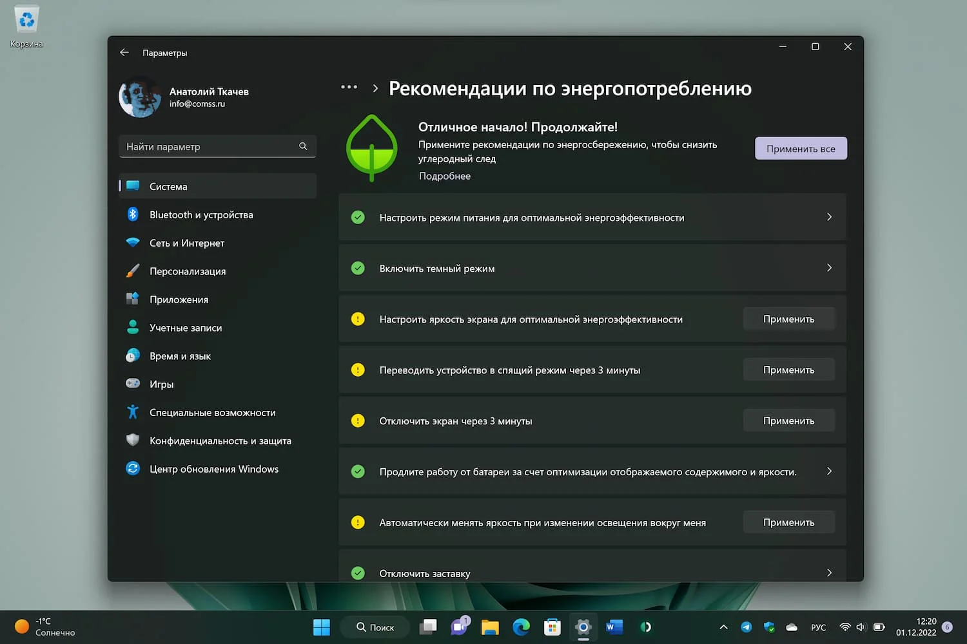
Task: Click the Найти параметр search field
Action: pos(217,146)
